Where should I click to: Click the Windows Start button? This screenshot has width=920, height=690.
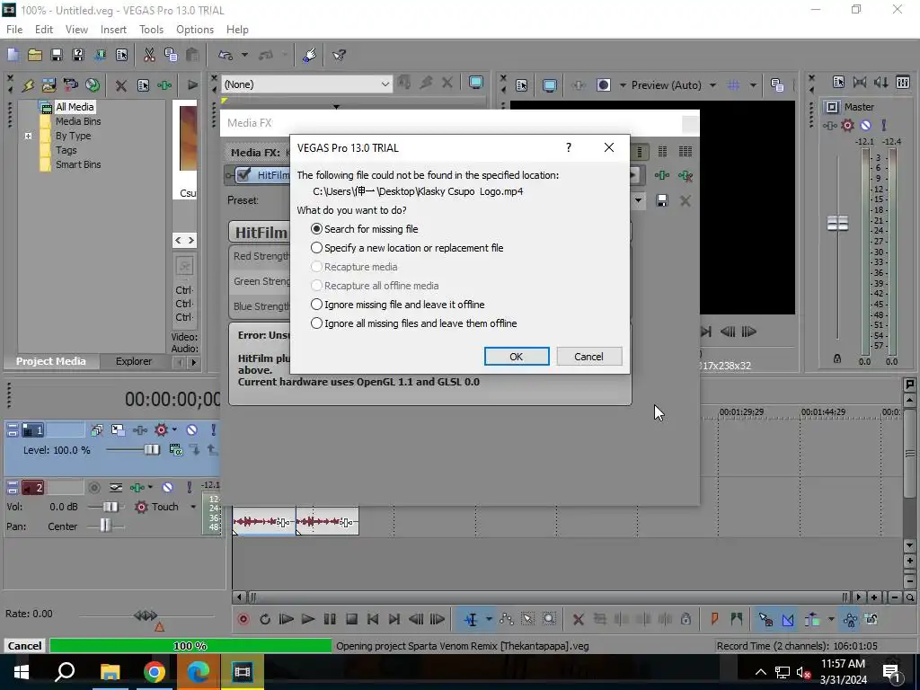coord(22,672)
